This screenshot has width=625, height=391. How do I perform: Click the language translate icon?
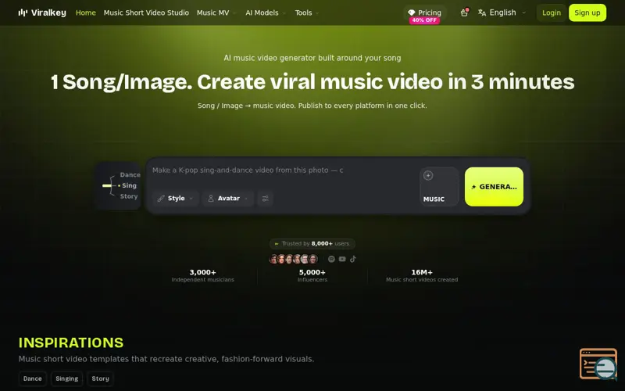click(482, 13)
